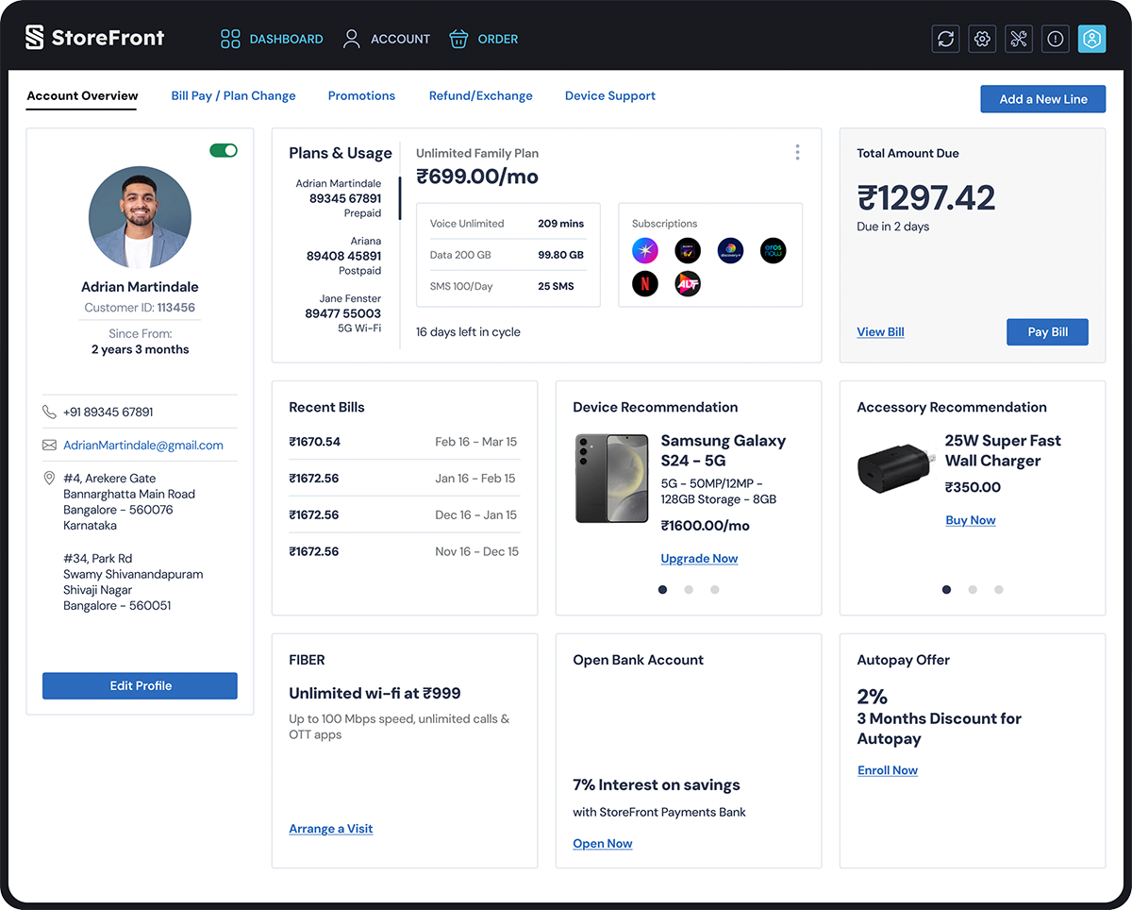Screen dimensions: 1132x910
Task: Open the Plans & Usage three-dot menu
Action: [x=797, y=152]
